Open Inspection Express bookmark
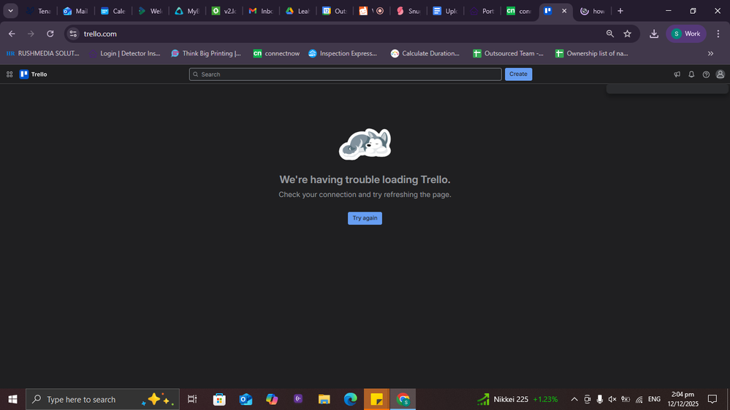The height and width of the screenshot is (410, 730). (343, 53)
